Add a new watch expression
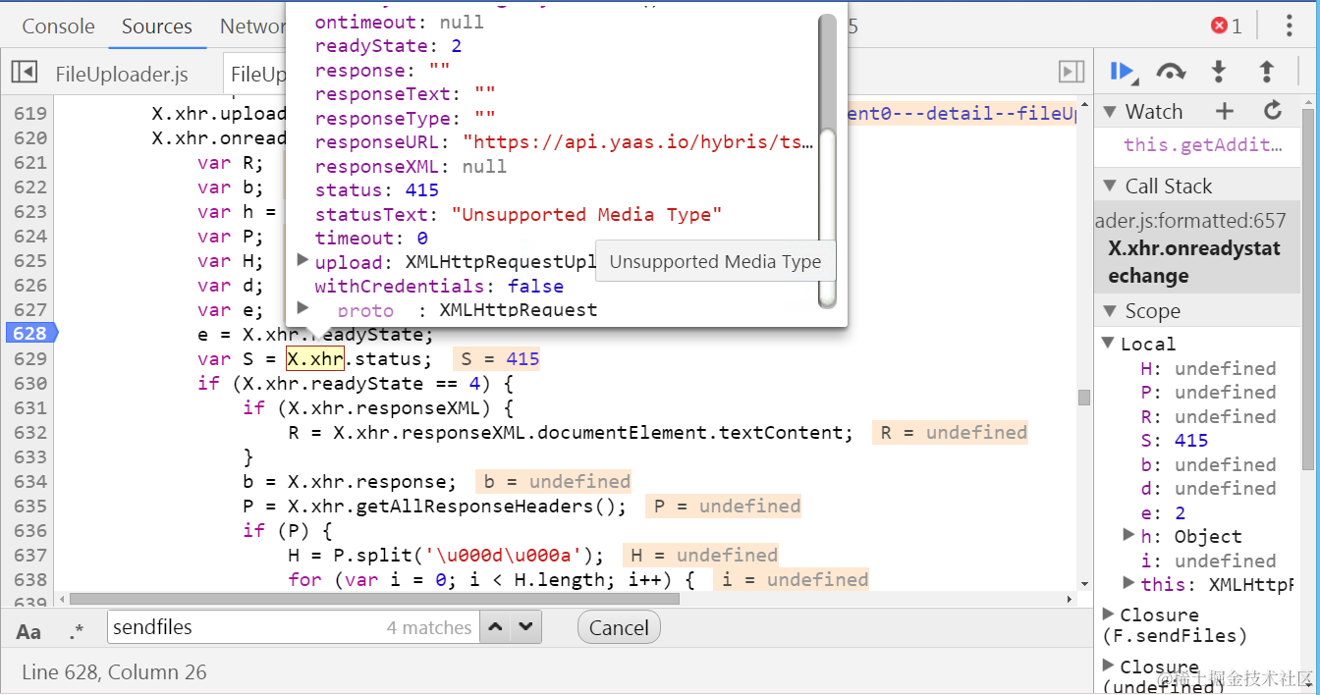 [1224, 111]
